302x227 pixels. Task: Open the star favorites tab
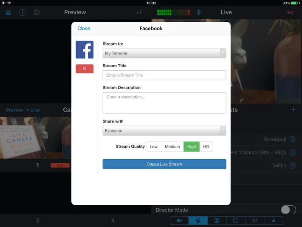point(274,221)
